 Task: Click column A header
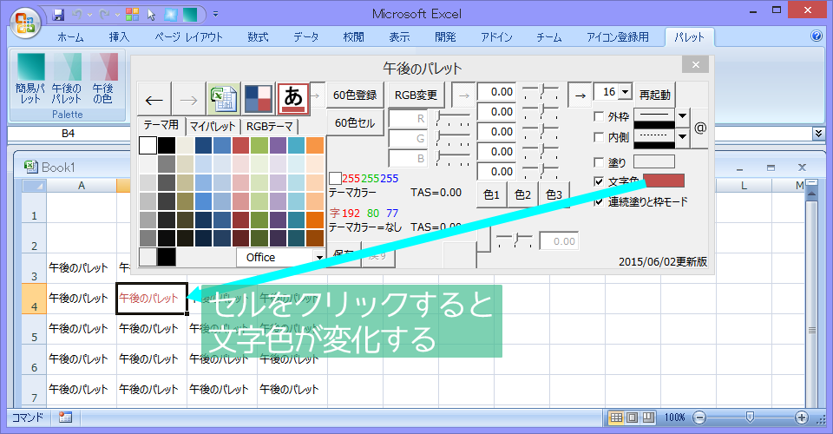click(82, 186)
